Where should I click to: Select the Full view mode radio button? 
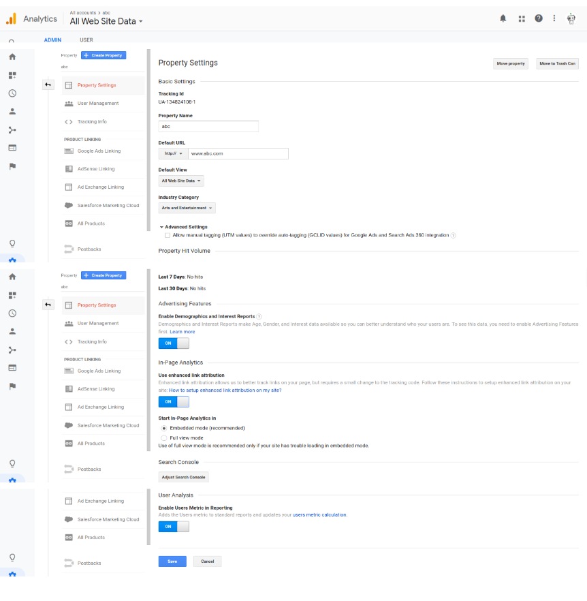[163, 437]
